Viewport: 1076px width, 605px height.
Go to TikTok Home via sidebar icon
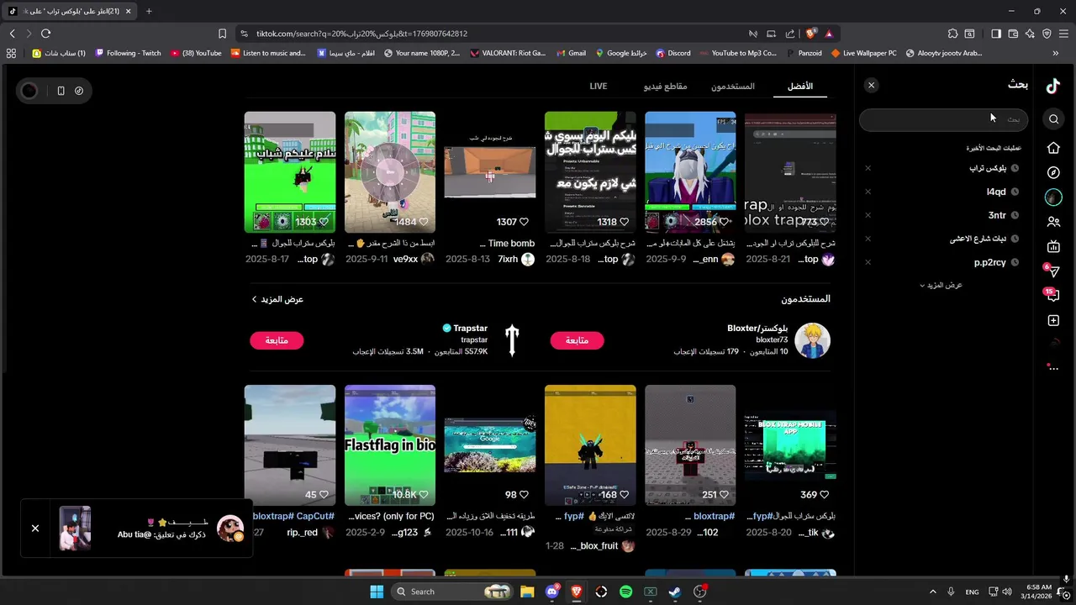point(1053,148)
